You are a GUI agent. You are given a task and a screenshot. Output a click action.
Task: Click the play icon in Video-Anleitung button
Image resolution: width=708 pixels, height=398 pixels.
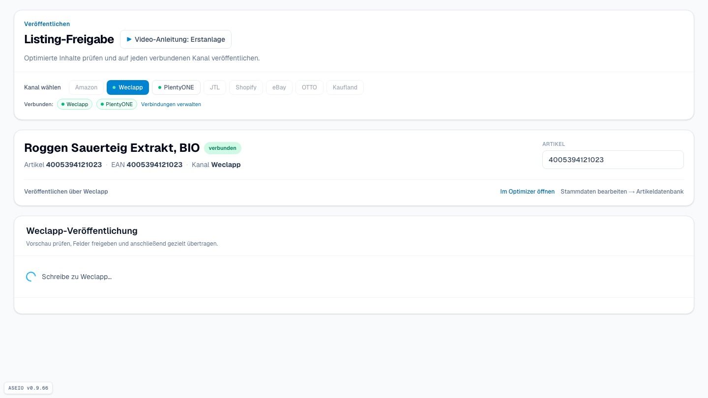[129, 39]
